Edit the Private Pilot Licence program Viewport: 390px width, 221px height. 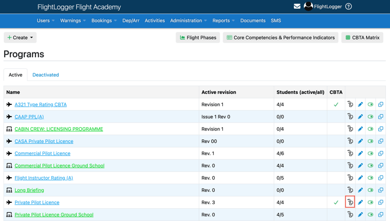360,202
